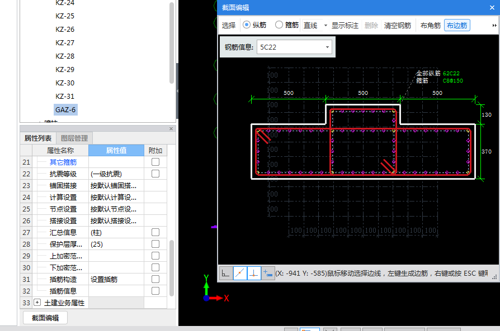Click the 属性名称 column header
Screen dimensions: 500x331
pos(60,151)
